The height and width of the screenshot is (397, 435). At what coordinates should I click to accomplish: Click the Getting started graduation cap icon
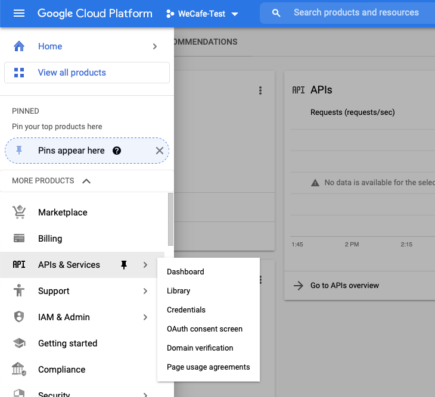(x=19, y=343)
